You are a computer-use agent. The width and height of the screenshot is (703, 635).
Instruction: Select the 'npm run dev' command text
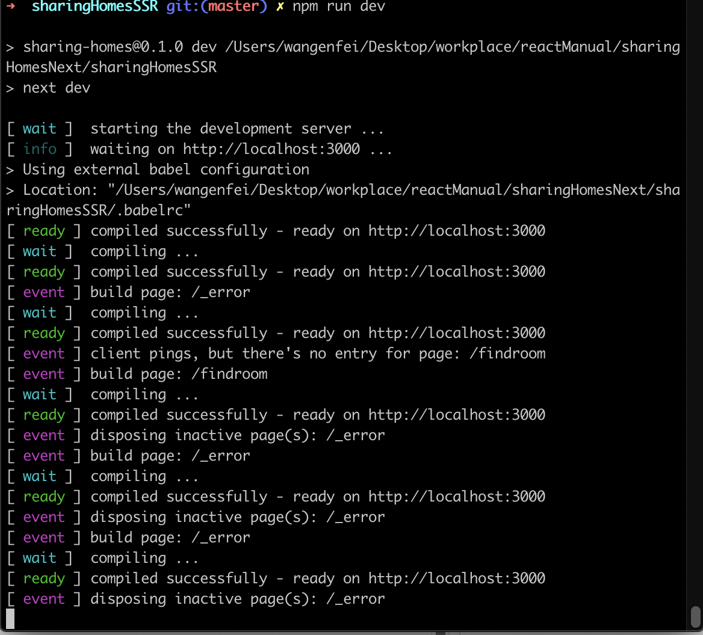coord(338,7)
